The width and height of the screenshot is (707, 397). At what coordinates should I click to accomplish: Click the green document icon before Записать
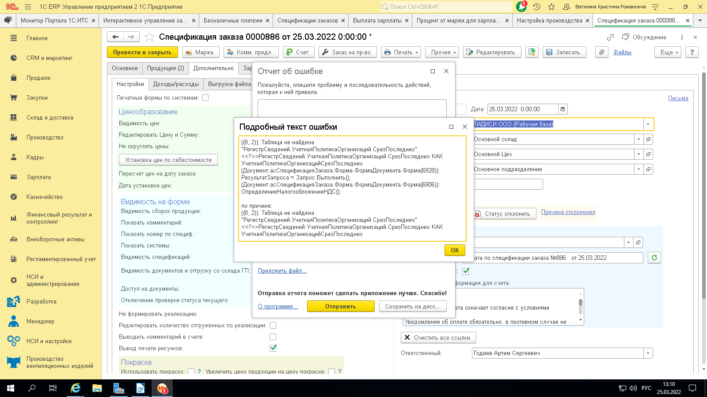[x=532, y=52]
